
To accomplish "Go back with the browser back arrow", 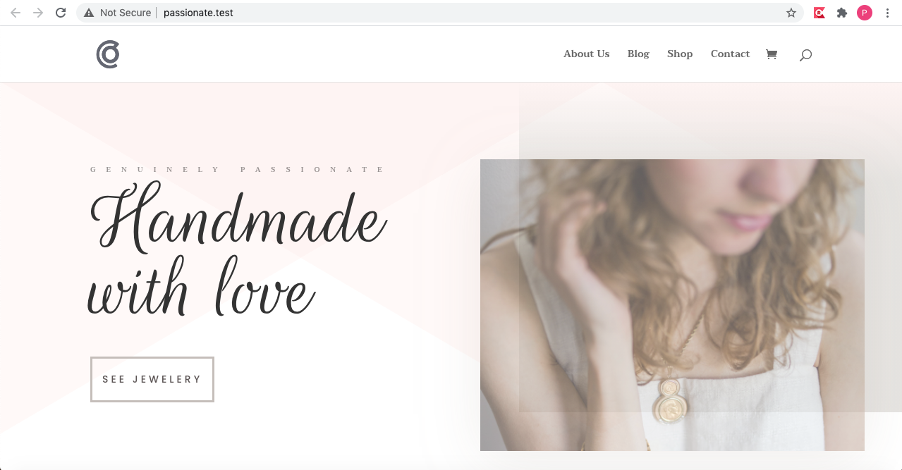I will (x=16, y=13).
